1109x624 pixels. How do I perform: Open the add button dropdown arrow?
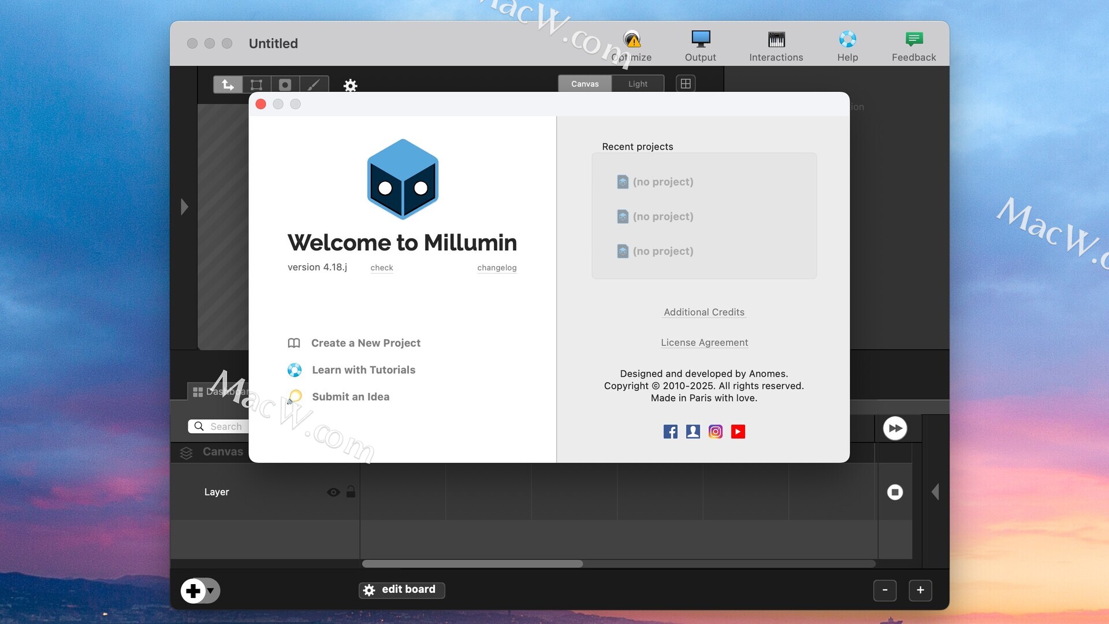(x=211, y=590)
